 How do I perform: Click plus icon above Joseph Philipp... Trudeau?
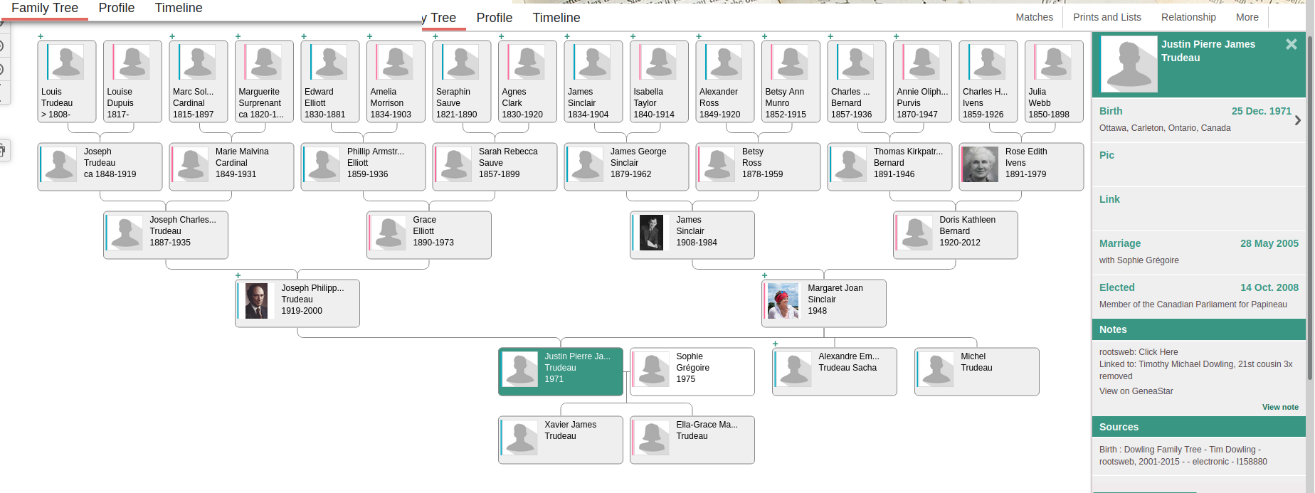(238, 275)
